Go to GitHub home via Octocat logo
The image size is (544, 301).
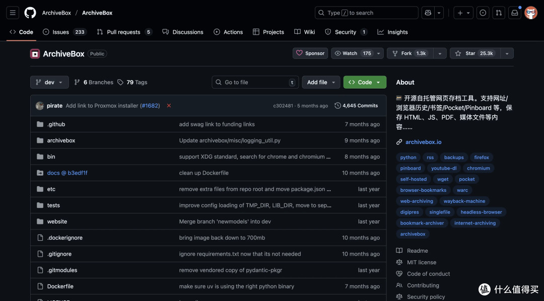click(x=30, y=13)
